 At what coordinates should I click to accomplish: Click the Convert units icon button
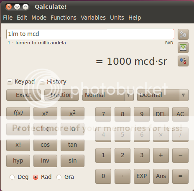(183, 61)
